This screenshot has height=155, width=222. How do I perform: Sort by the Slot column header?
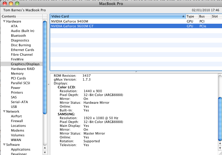216,16
